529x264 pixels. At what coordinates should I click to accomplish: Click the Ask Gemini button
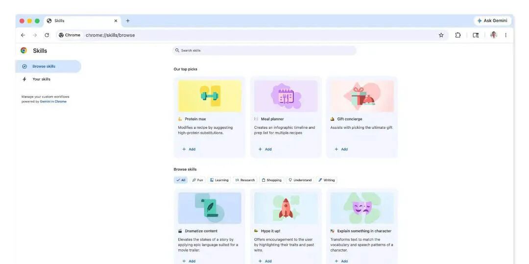(492, 21)
